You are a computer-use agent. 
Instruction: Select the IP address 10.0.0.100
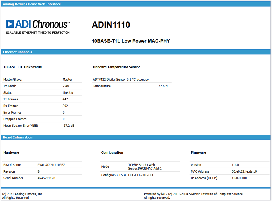pyautogui.click(x=239, y=178)
